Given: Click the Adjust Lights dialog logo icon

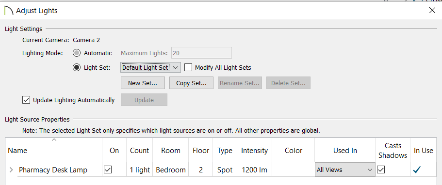Looking at the screenshot, I should coord(9,11).
